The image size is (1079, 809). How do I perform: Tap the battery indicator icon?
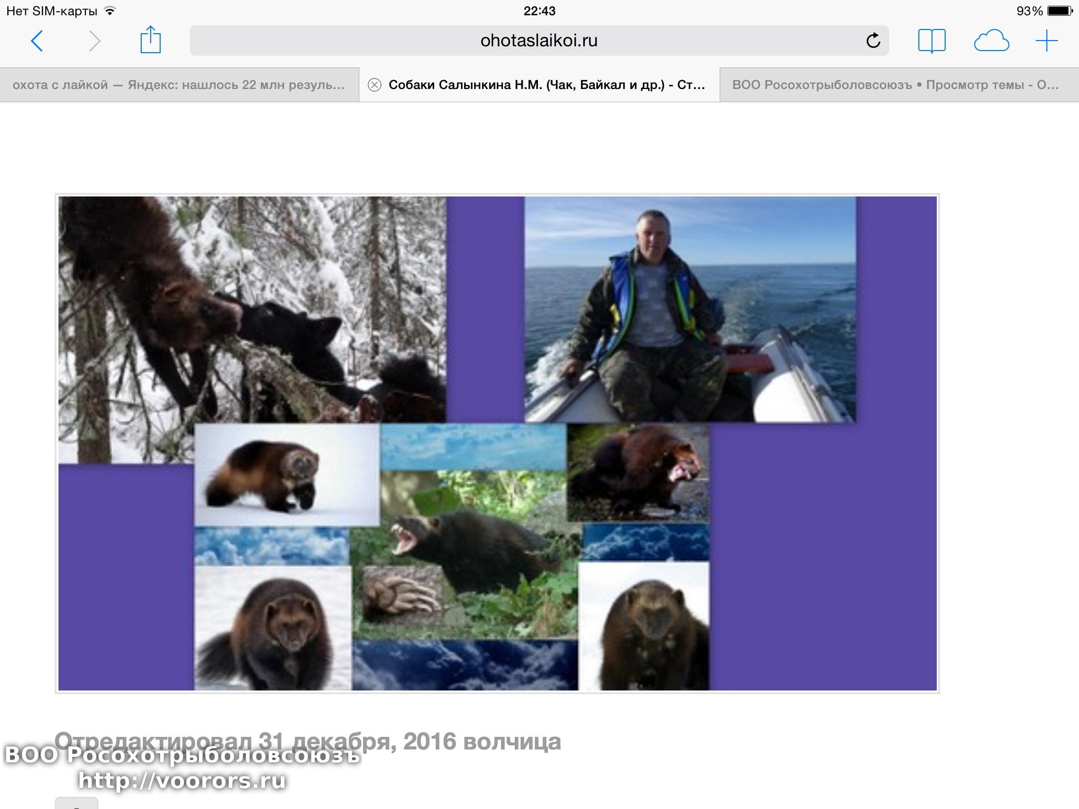click(1060, 11)
